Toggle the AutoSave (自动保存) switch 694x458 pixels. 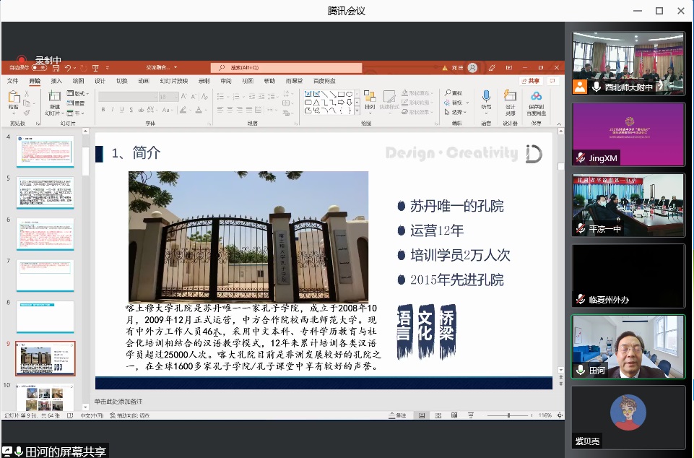pos(36,68)
